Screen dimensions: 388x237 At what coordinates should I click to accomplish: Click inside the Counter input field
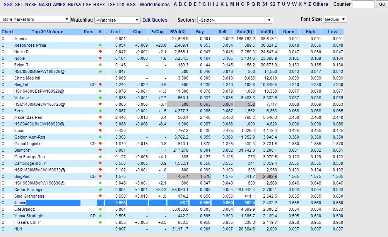pos(363,5)
